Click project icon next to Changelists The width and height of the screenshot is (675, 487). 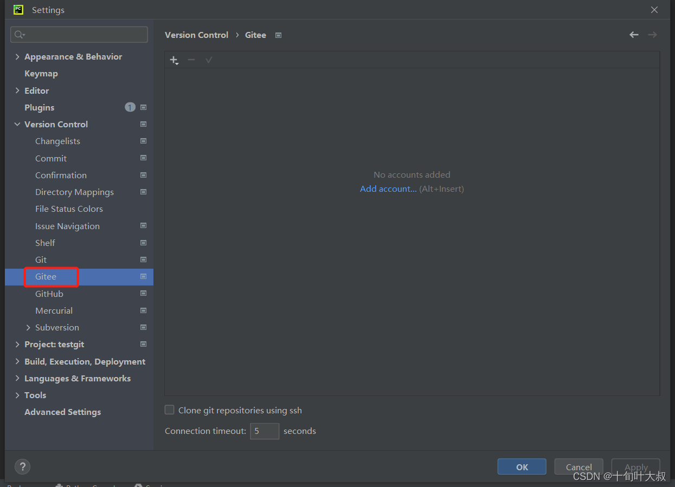pyautogui.click(x=144, y=141)
